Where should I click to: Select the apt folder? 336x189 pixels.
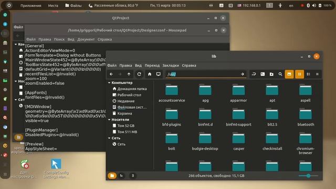pyautogui.click(x=272, y=93)
